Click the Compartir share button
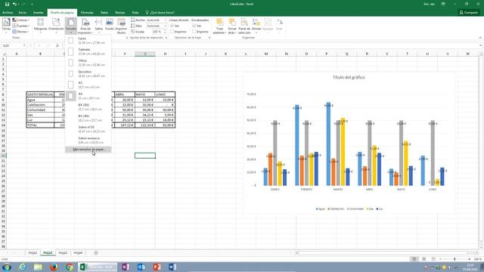Image resolution: width=484 pixels, height=272 pixels. pos(469,13)
